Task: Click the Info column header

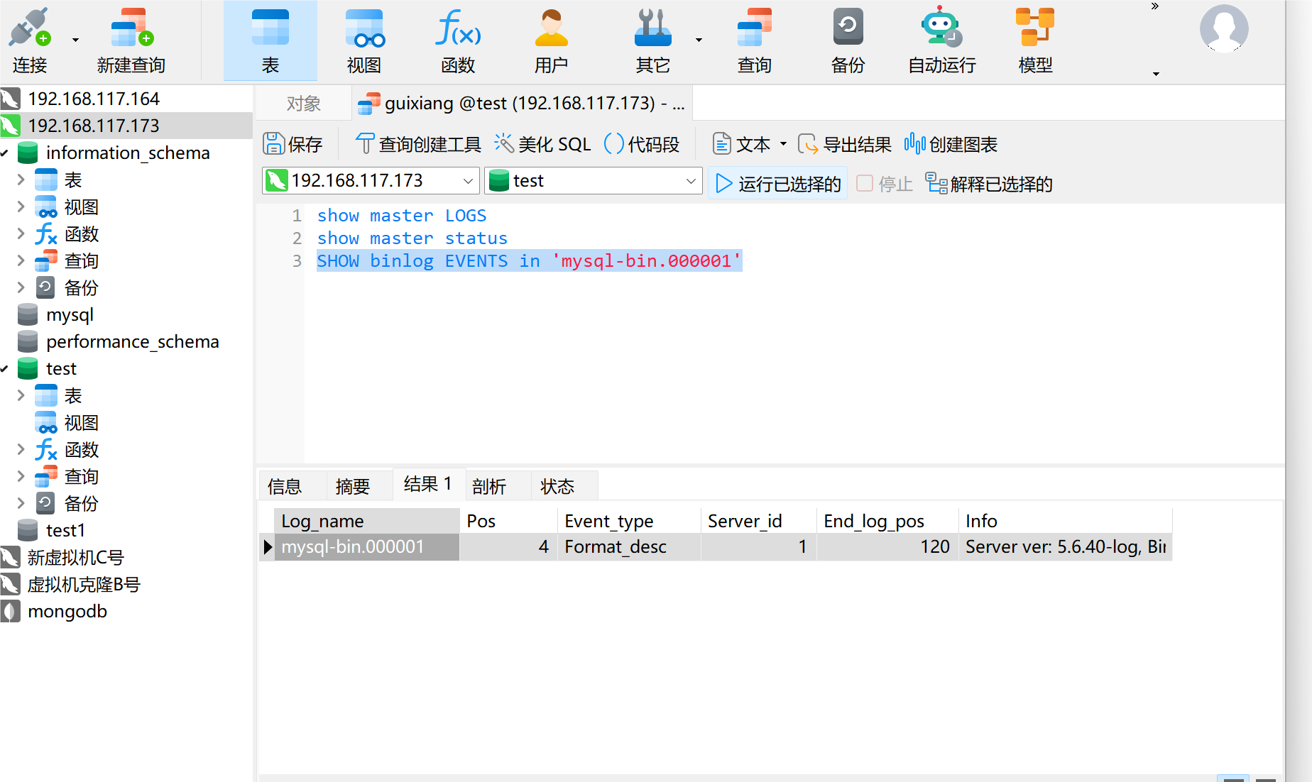Action: click(x=1065, y=521)
